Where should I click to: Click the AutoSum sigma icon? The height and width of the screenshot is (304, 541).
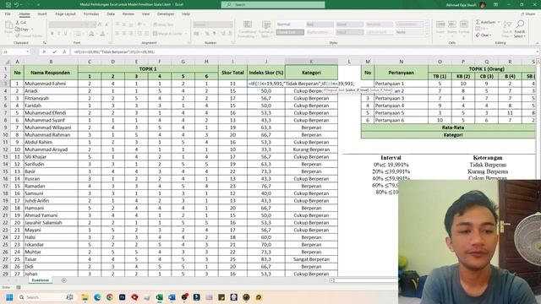pos(478,22)
